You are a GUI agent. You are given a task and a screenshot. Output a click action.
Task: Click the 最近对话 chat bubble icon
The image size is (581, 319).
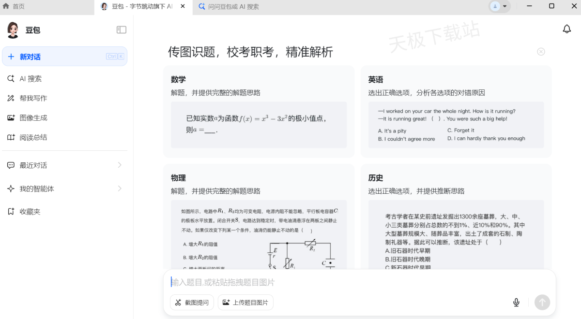(11, 165)
